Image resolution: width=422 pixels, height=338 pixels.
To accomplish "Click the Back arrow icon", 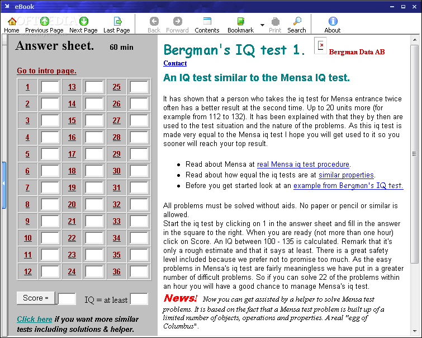I will [x=154, y=21].
